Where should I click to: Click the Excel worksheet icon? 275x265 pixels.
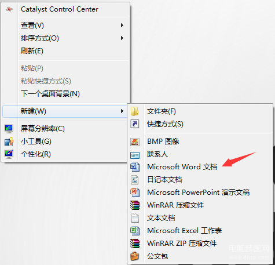point(135,231)
